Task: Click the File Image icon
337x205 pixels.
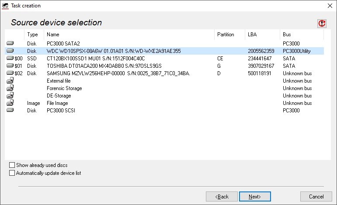Action: [10, 103]
